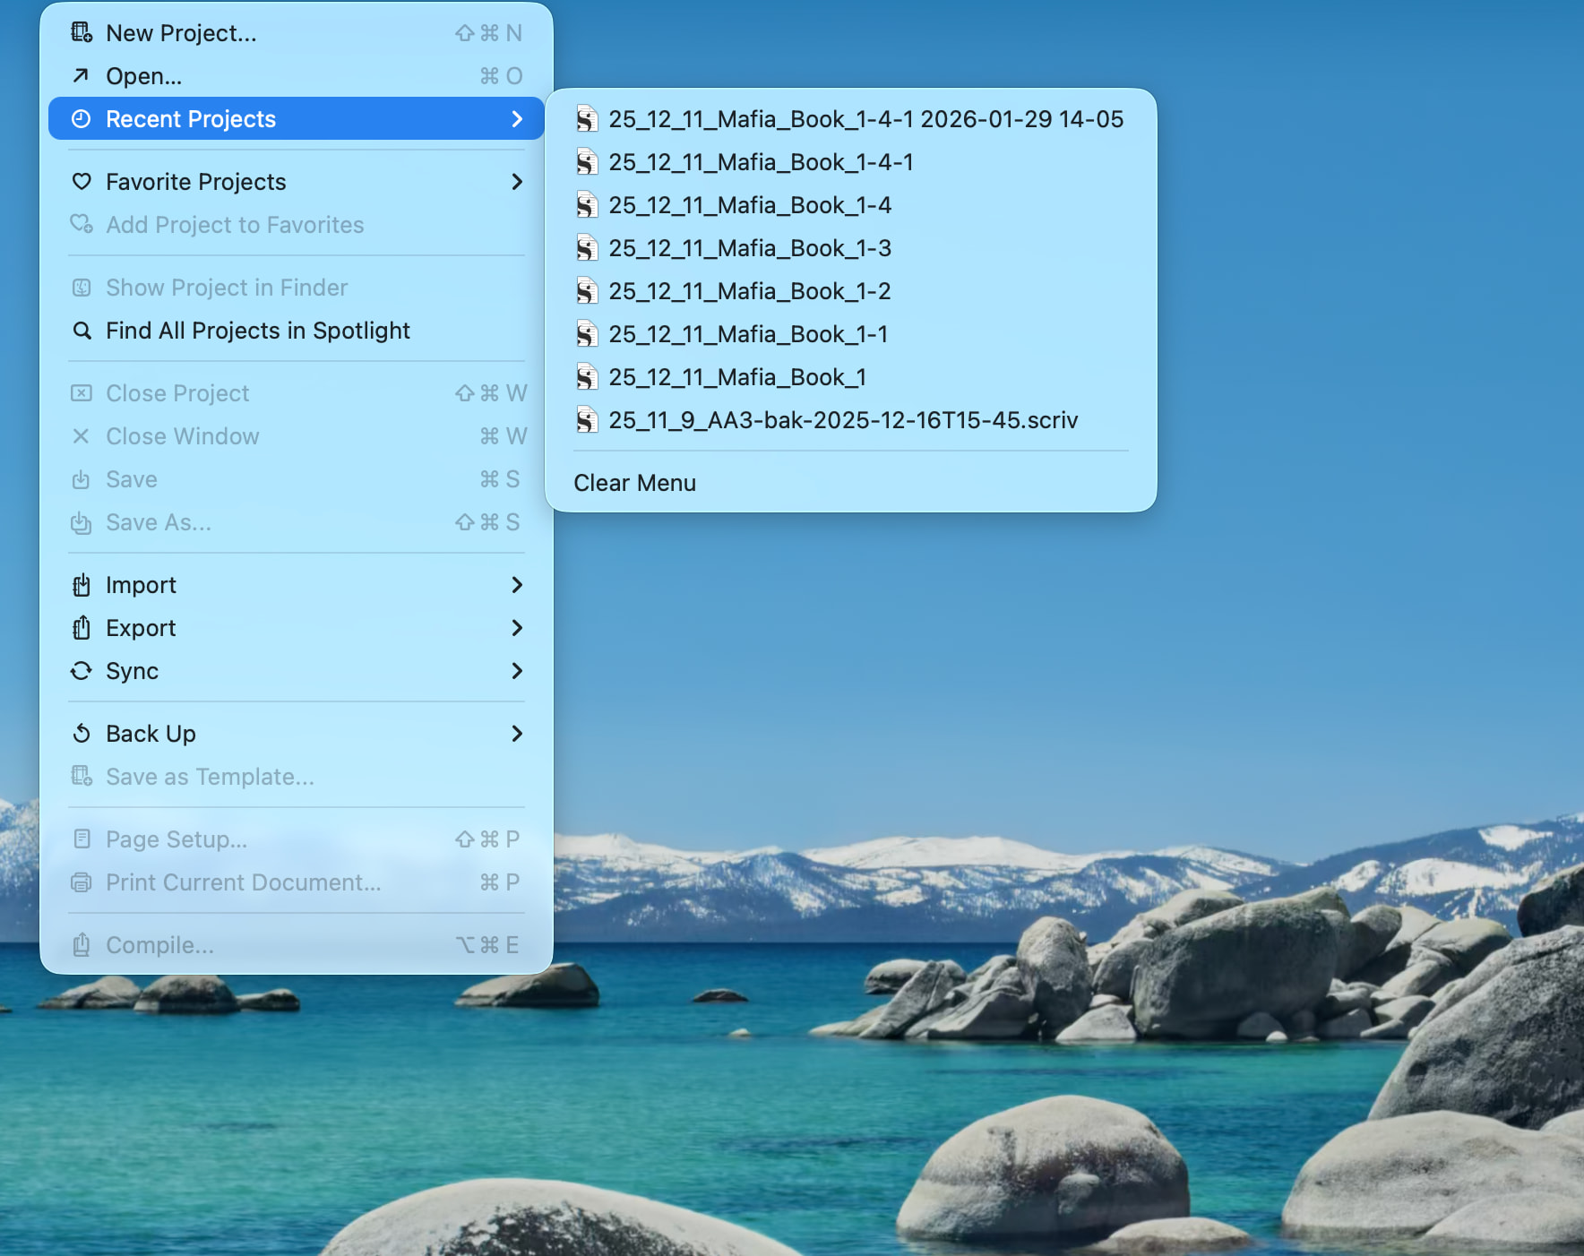Click the Open arrow icon
This screenshot has width=1584, height=1256.
pyautogui.click(x=82, y=76)
